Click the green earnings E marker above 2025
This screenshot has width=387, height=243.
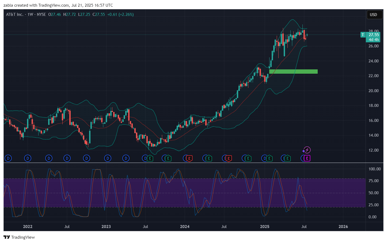(x=269, y=158)
